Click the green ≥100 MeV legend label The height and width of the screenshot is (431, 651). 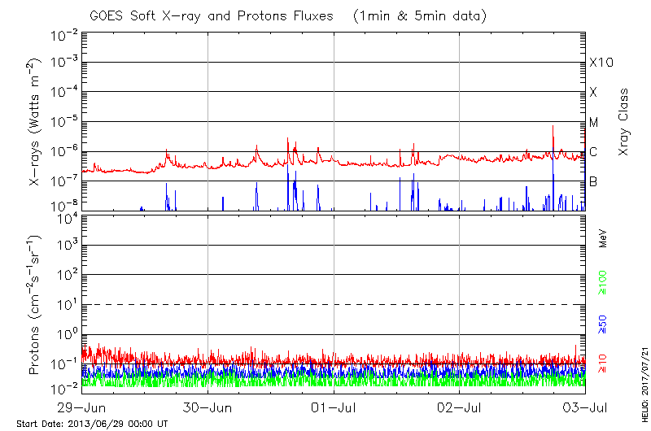[604, 282]
